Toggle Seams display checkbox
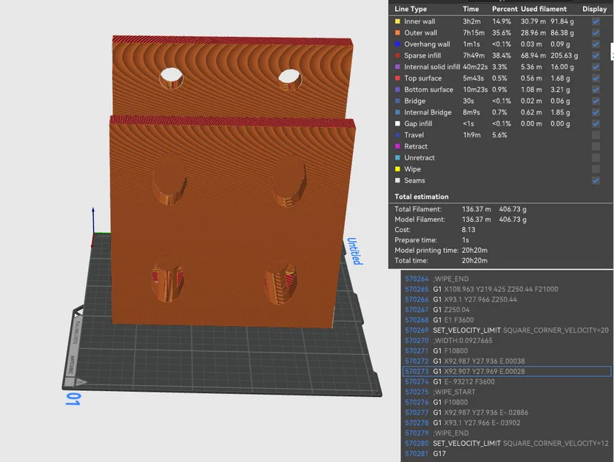Screen dimensions: 614x462 pyautogui.click(x=596, y=180)
